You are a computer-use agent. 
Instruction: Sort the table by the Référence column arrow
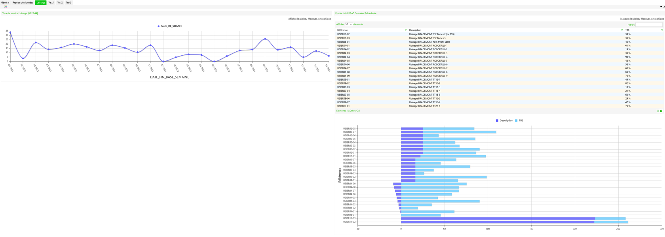tap(406, 30)
